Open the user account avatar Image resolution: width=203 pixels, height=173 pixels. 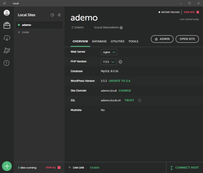tap(7, 13)
